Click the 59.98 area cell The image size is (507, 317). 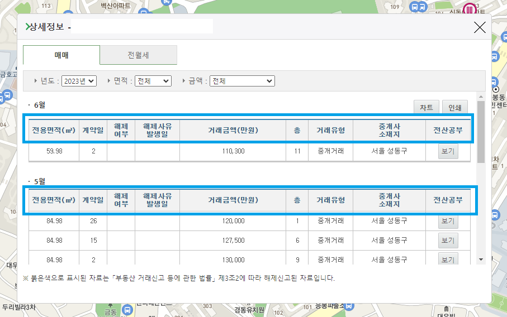(54, 151)
